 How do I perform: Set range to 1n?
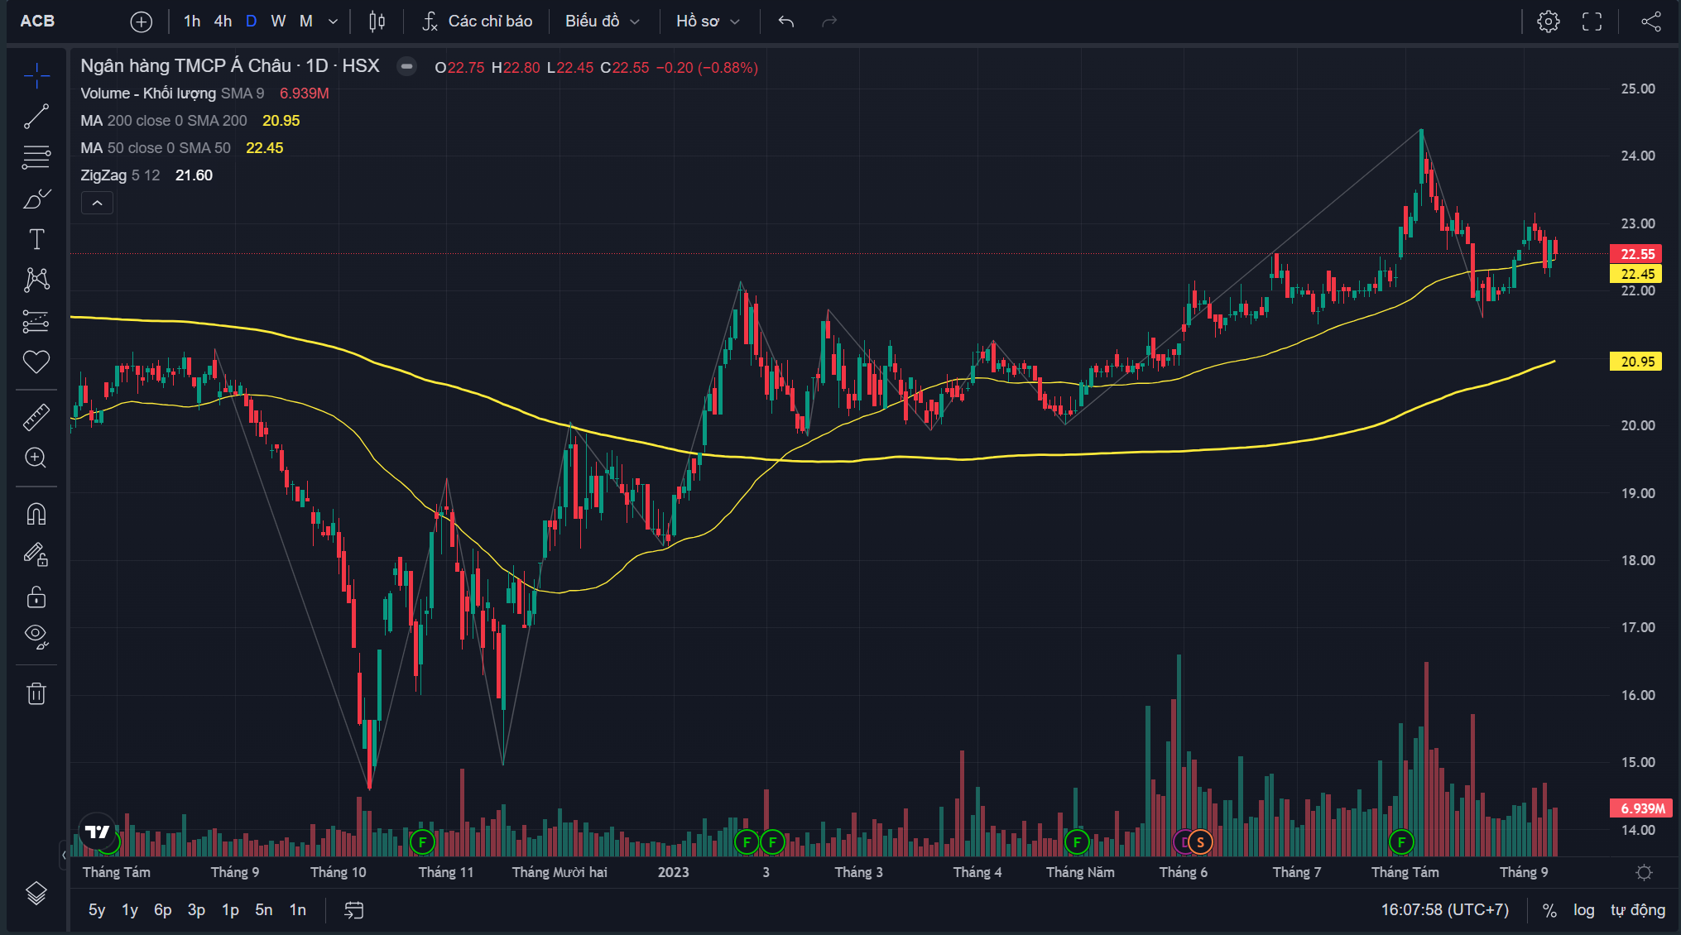pyautogui.click(x=298, y=910)
